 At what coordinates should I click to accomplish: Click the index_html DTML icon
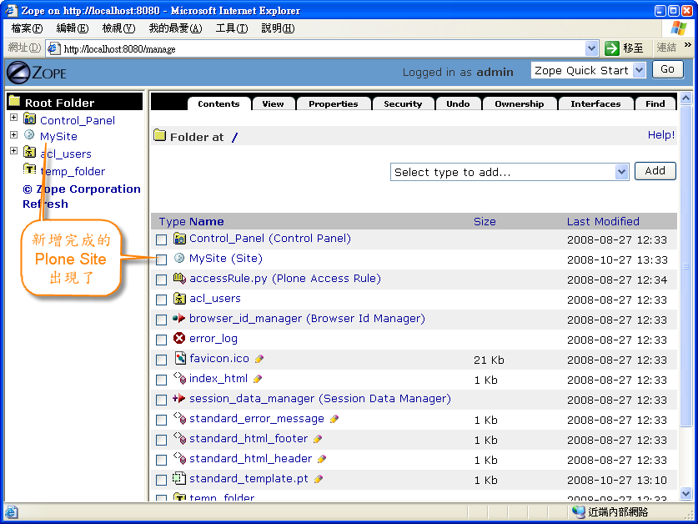click(179, 378)
